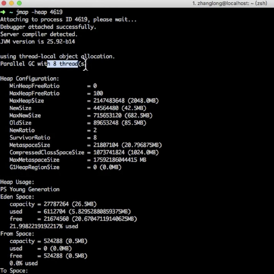Click the 'jmap -heap 4619' command text
This screenshot has height=274, width=274.
coord(39,12)
